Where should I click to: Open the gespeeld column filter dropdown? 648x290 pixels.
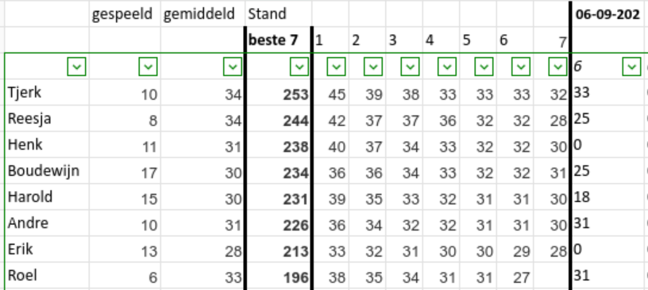(148, 67)
